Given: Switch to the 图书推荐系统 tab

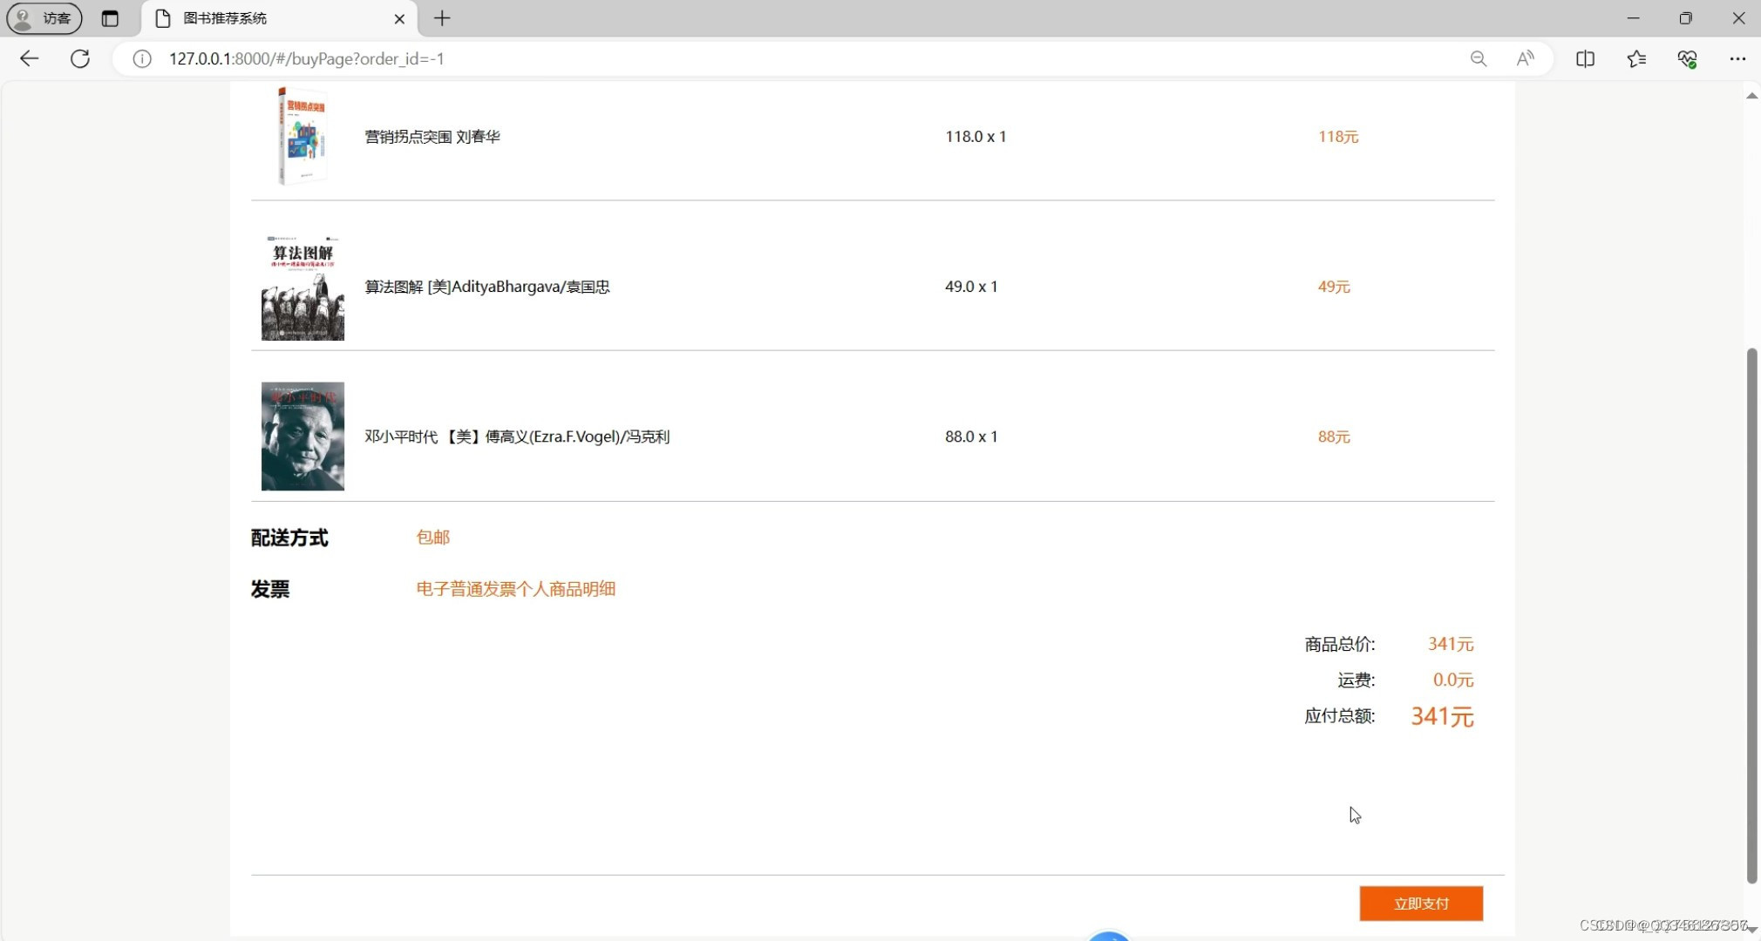Looking at the screenshot, I should (262, 18).
